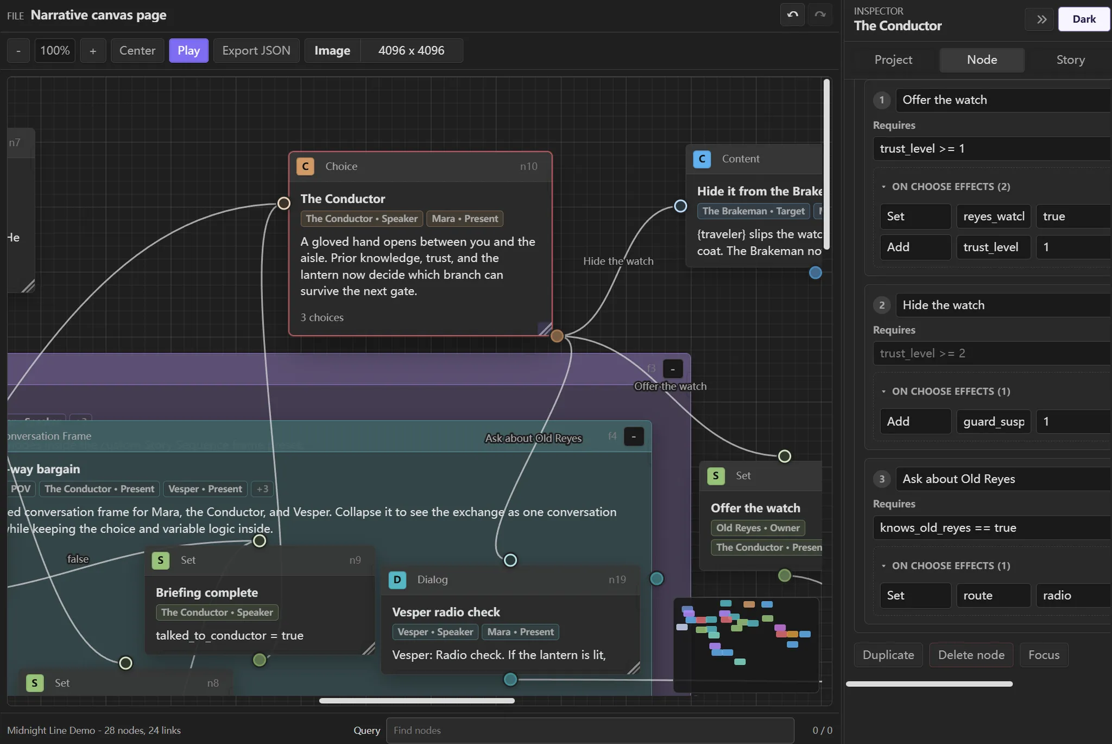Open the Add operation dropdown for guard_susp effect
The image size is (1112, 744).
pyautogui.click(x=915, y=422)
